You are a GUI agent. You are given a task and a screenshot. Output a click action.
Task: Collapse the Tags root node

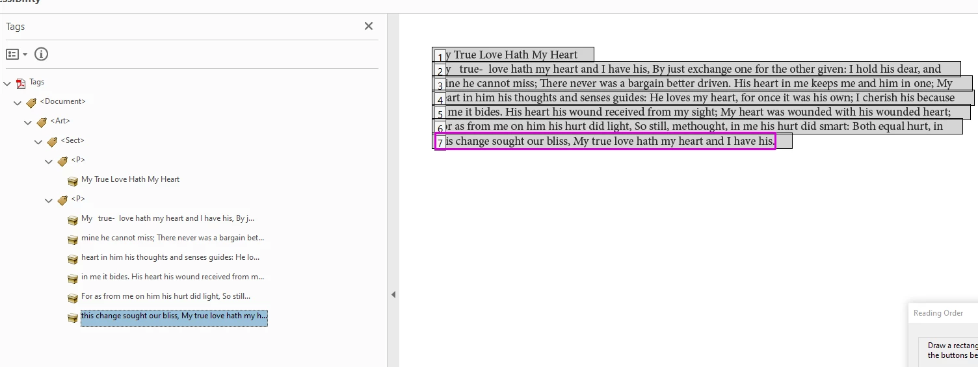pyautogui.click(x=7, y=83)
